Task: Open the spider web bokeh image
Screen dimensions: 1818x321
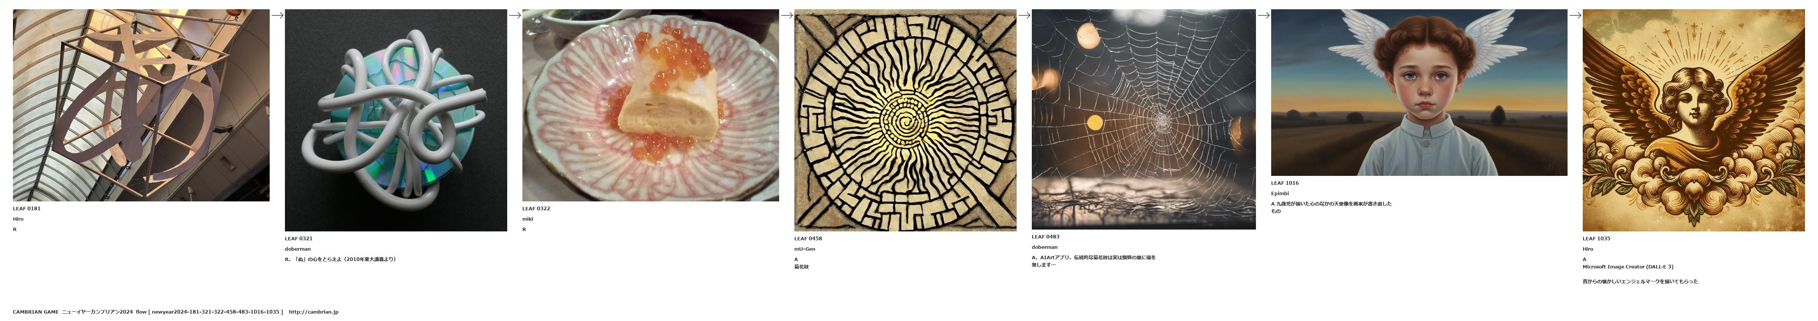Action: [1144, 119]
